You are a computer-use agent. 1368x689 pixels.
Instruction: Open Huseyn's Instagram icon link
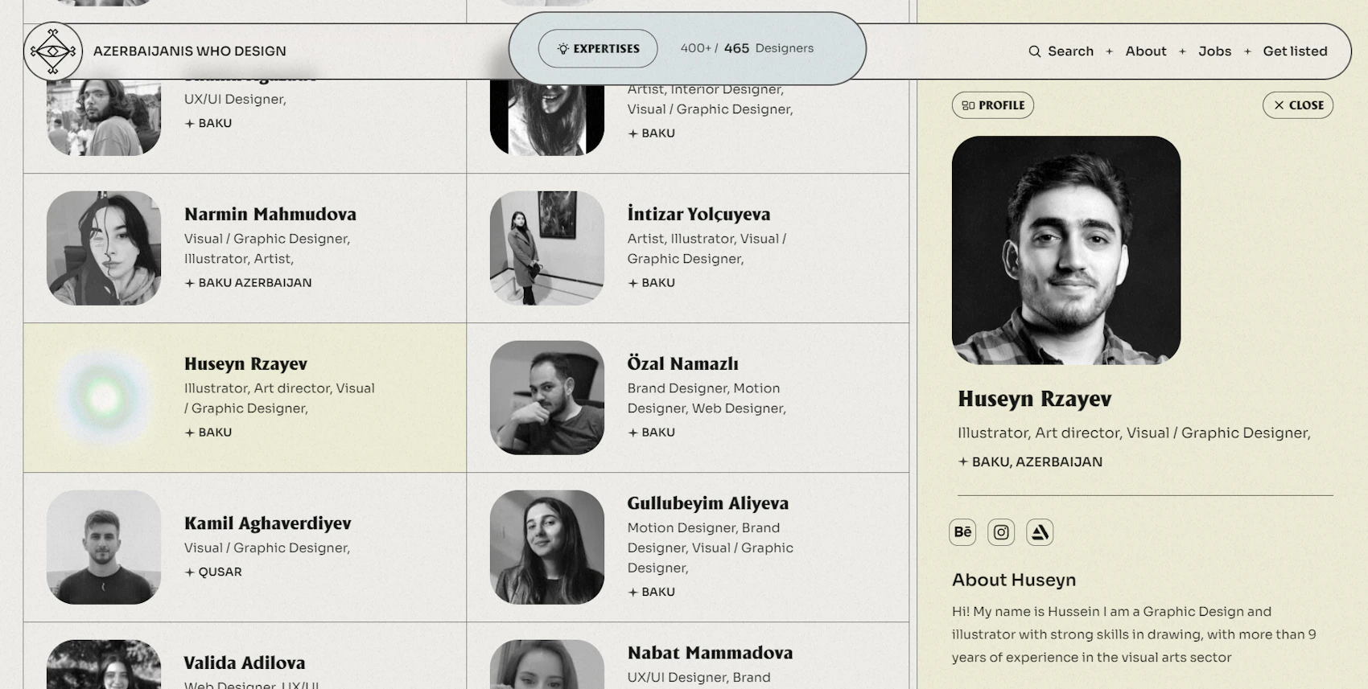point(1001,532)
